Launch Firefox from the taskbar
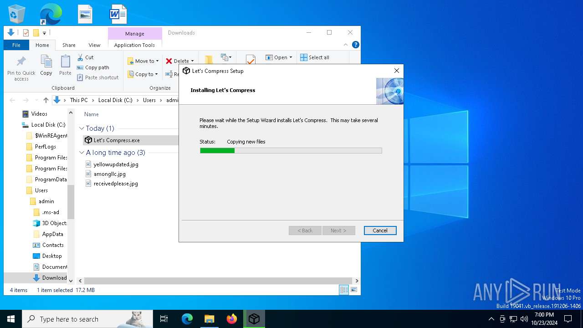The image size is (583, 328). click(x=232, y=319)
